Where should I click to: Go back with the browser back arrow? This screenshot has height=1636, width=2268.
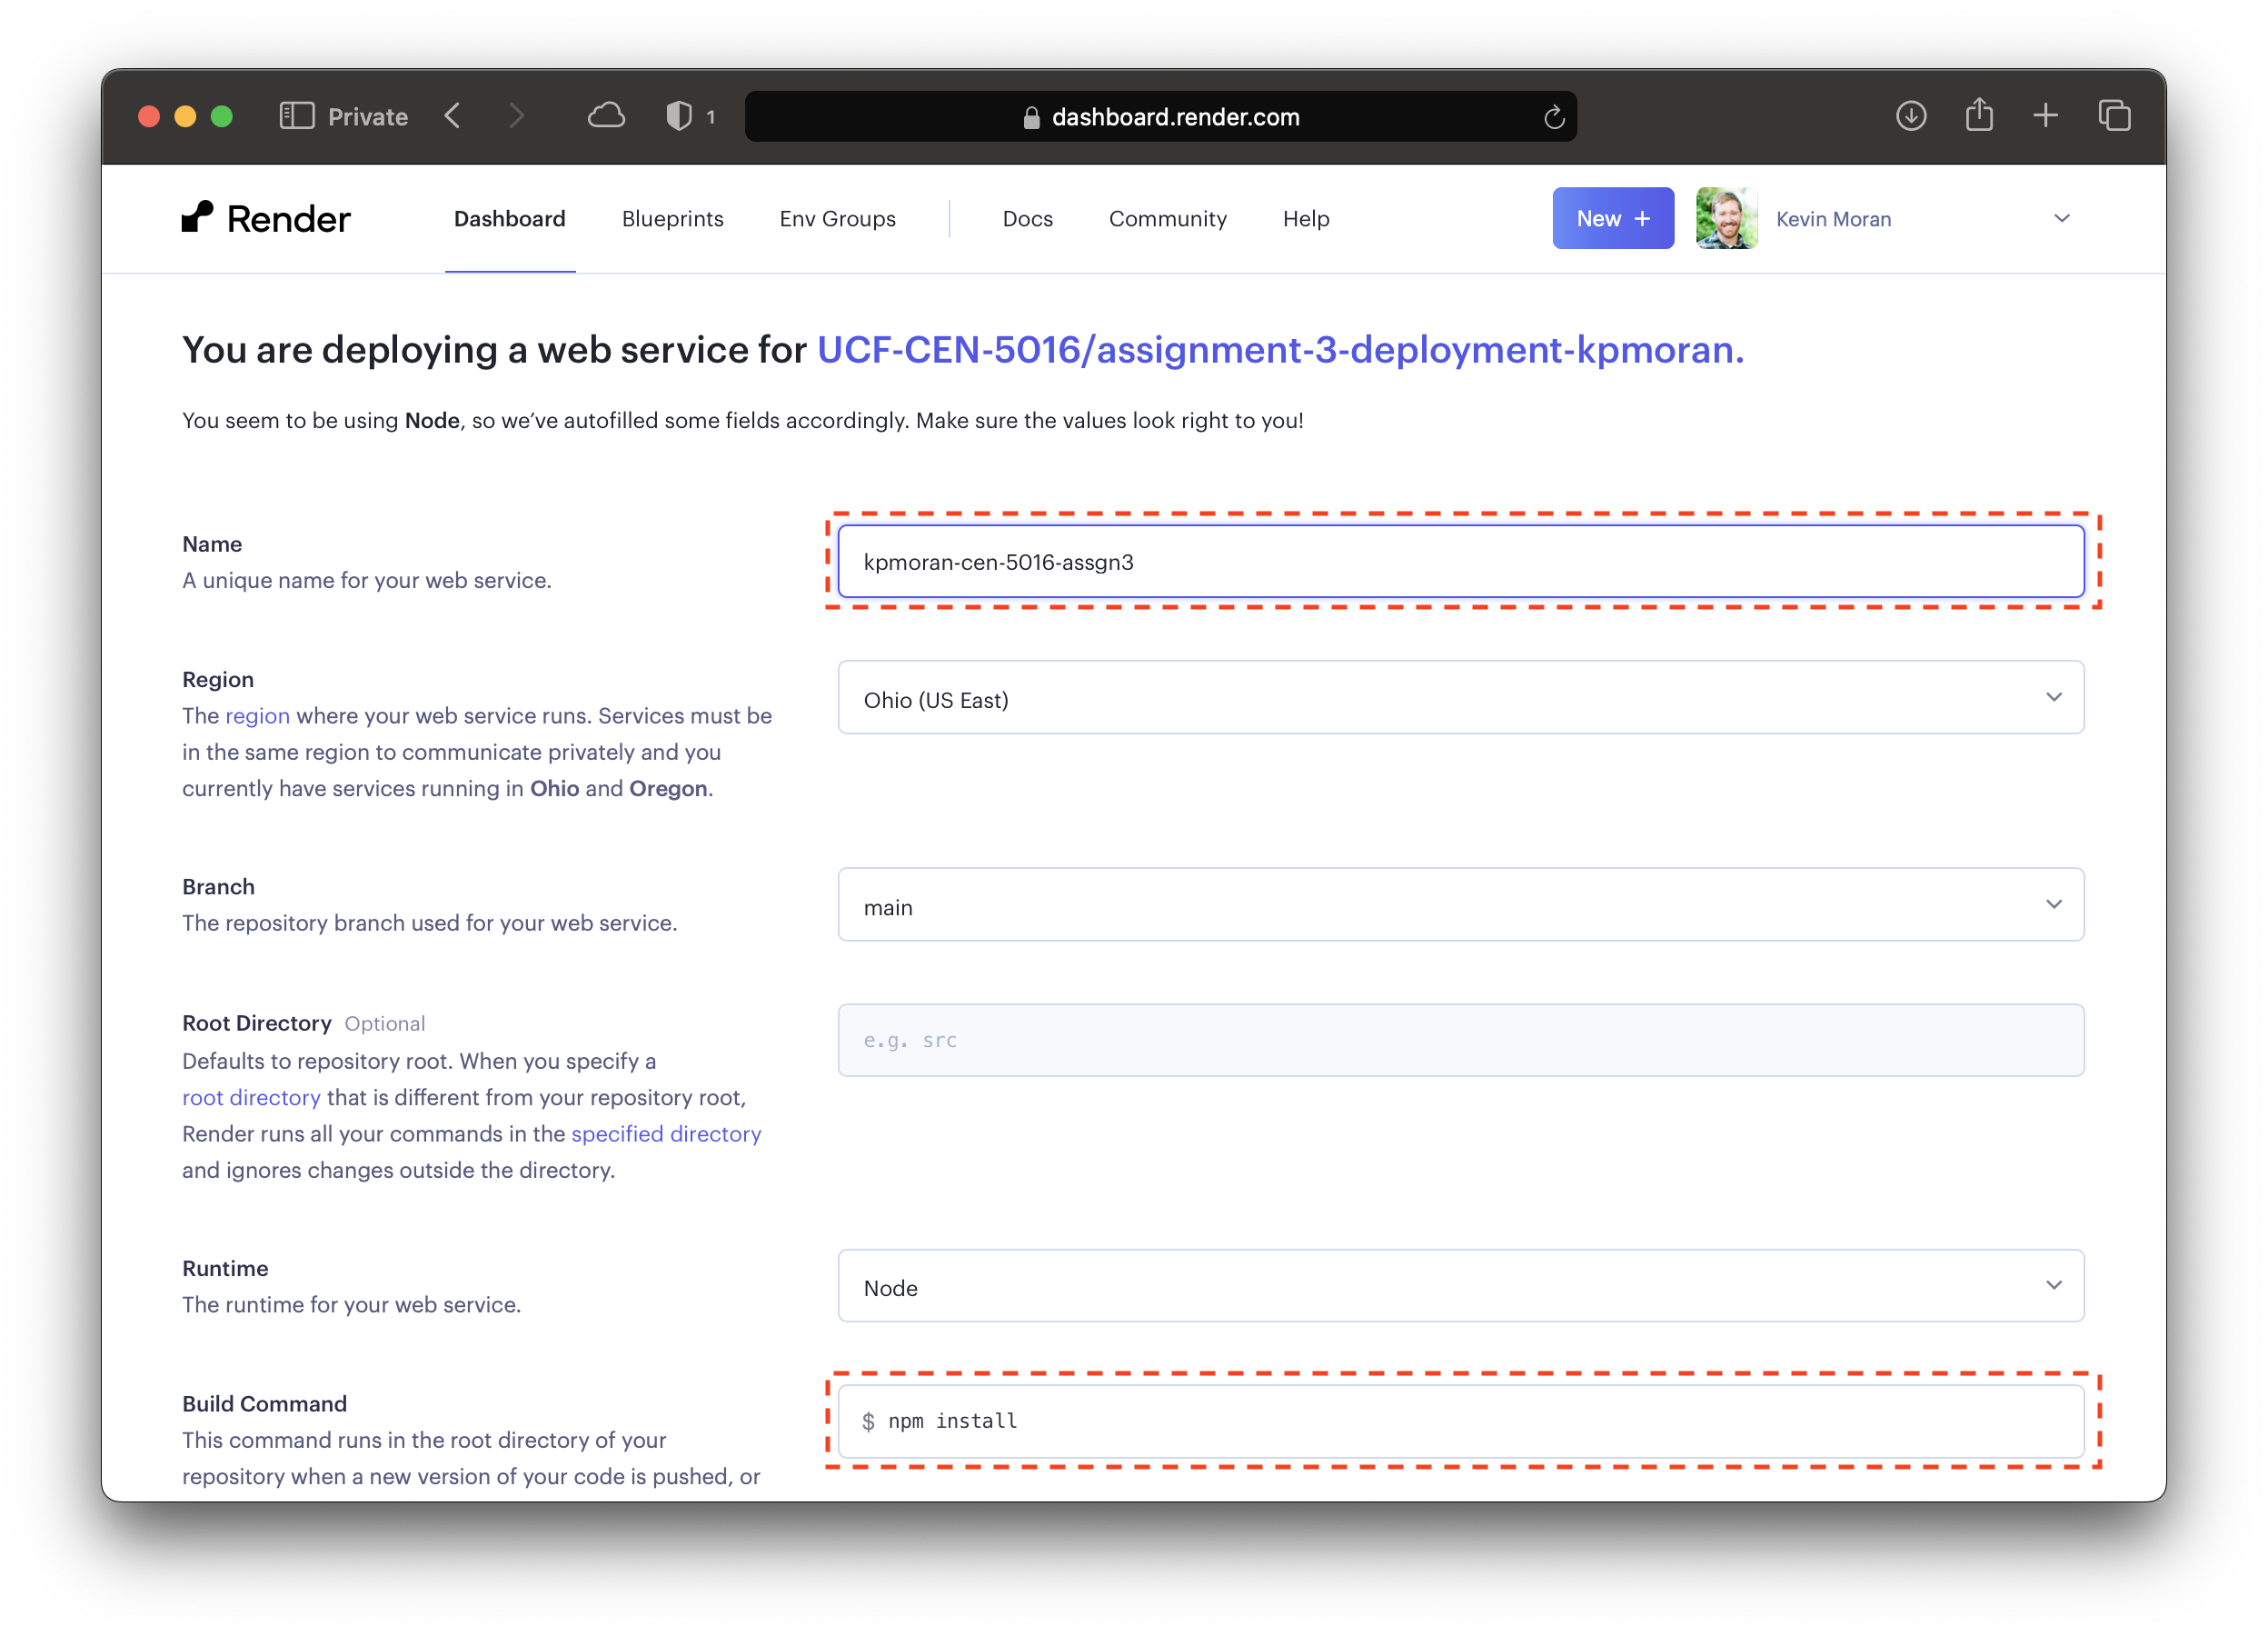[453, 116]
